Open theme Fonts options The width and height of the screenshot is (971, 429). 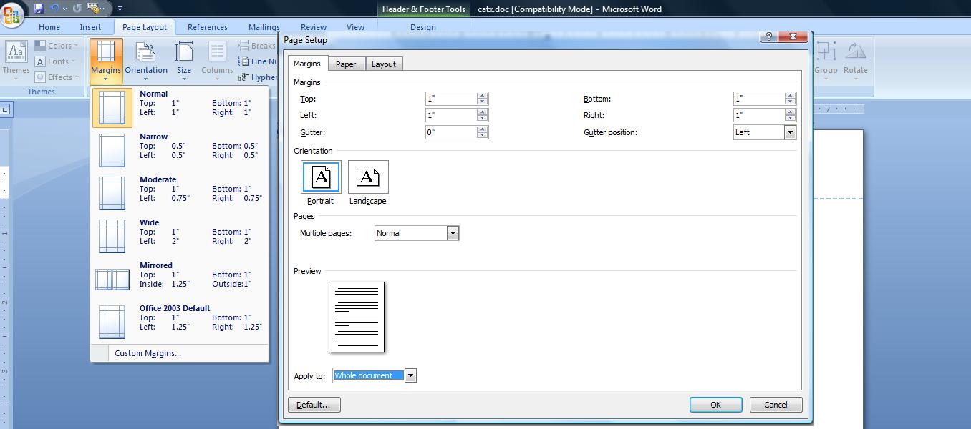pos(56,61)
